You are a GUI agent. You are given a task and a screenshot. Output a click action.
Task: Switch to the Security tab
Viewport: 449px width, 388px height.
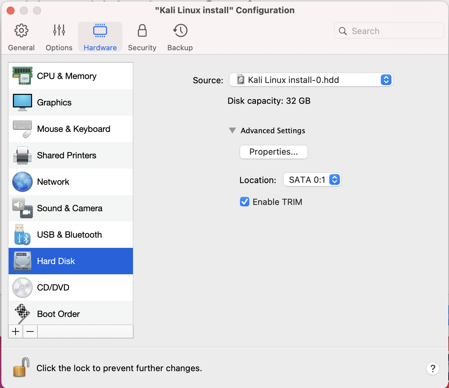coord(142,37)
